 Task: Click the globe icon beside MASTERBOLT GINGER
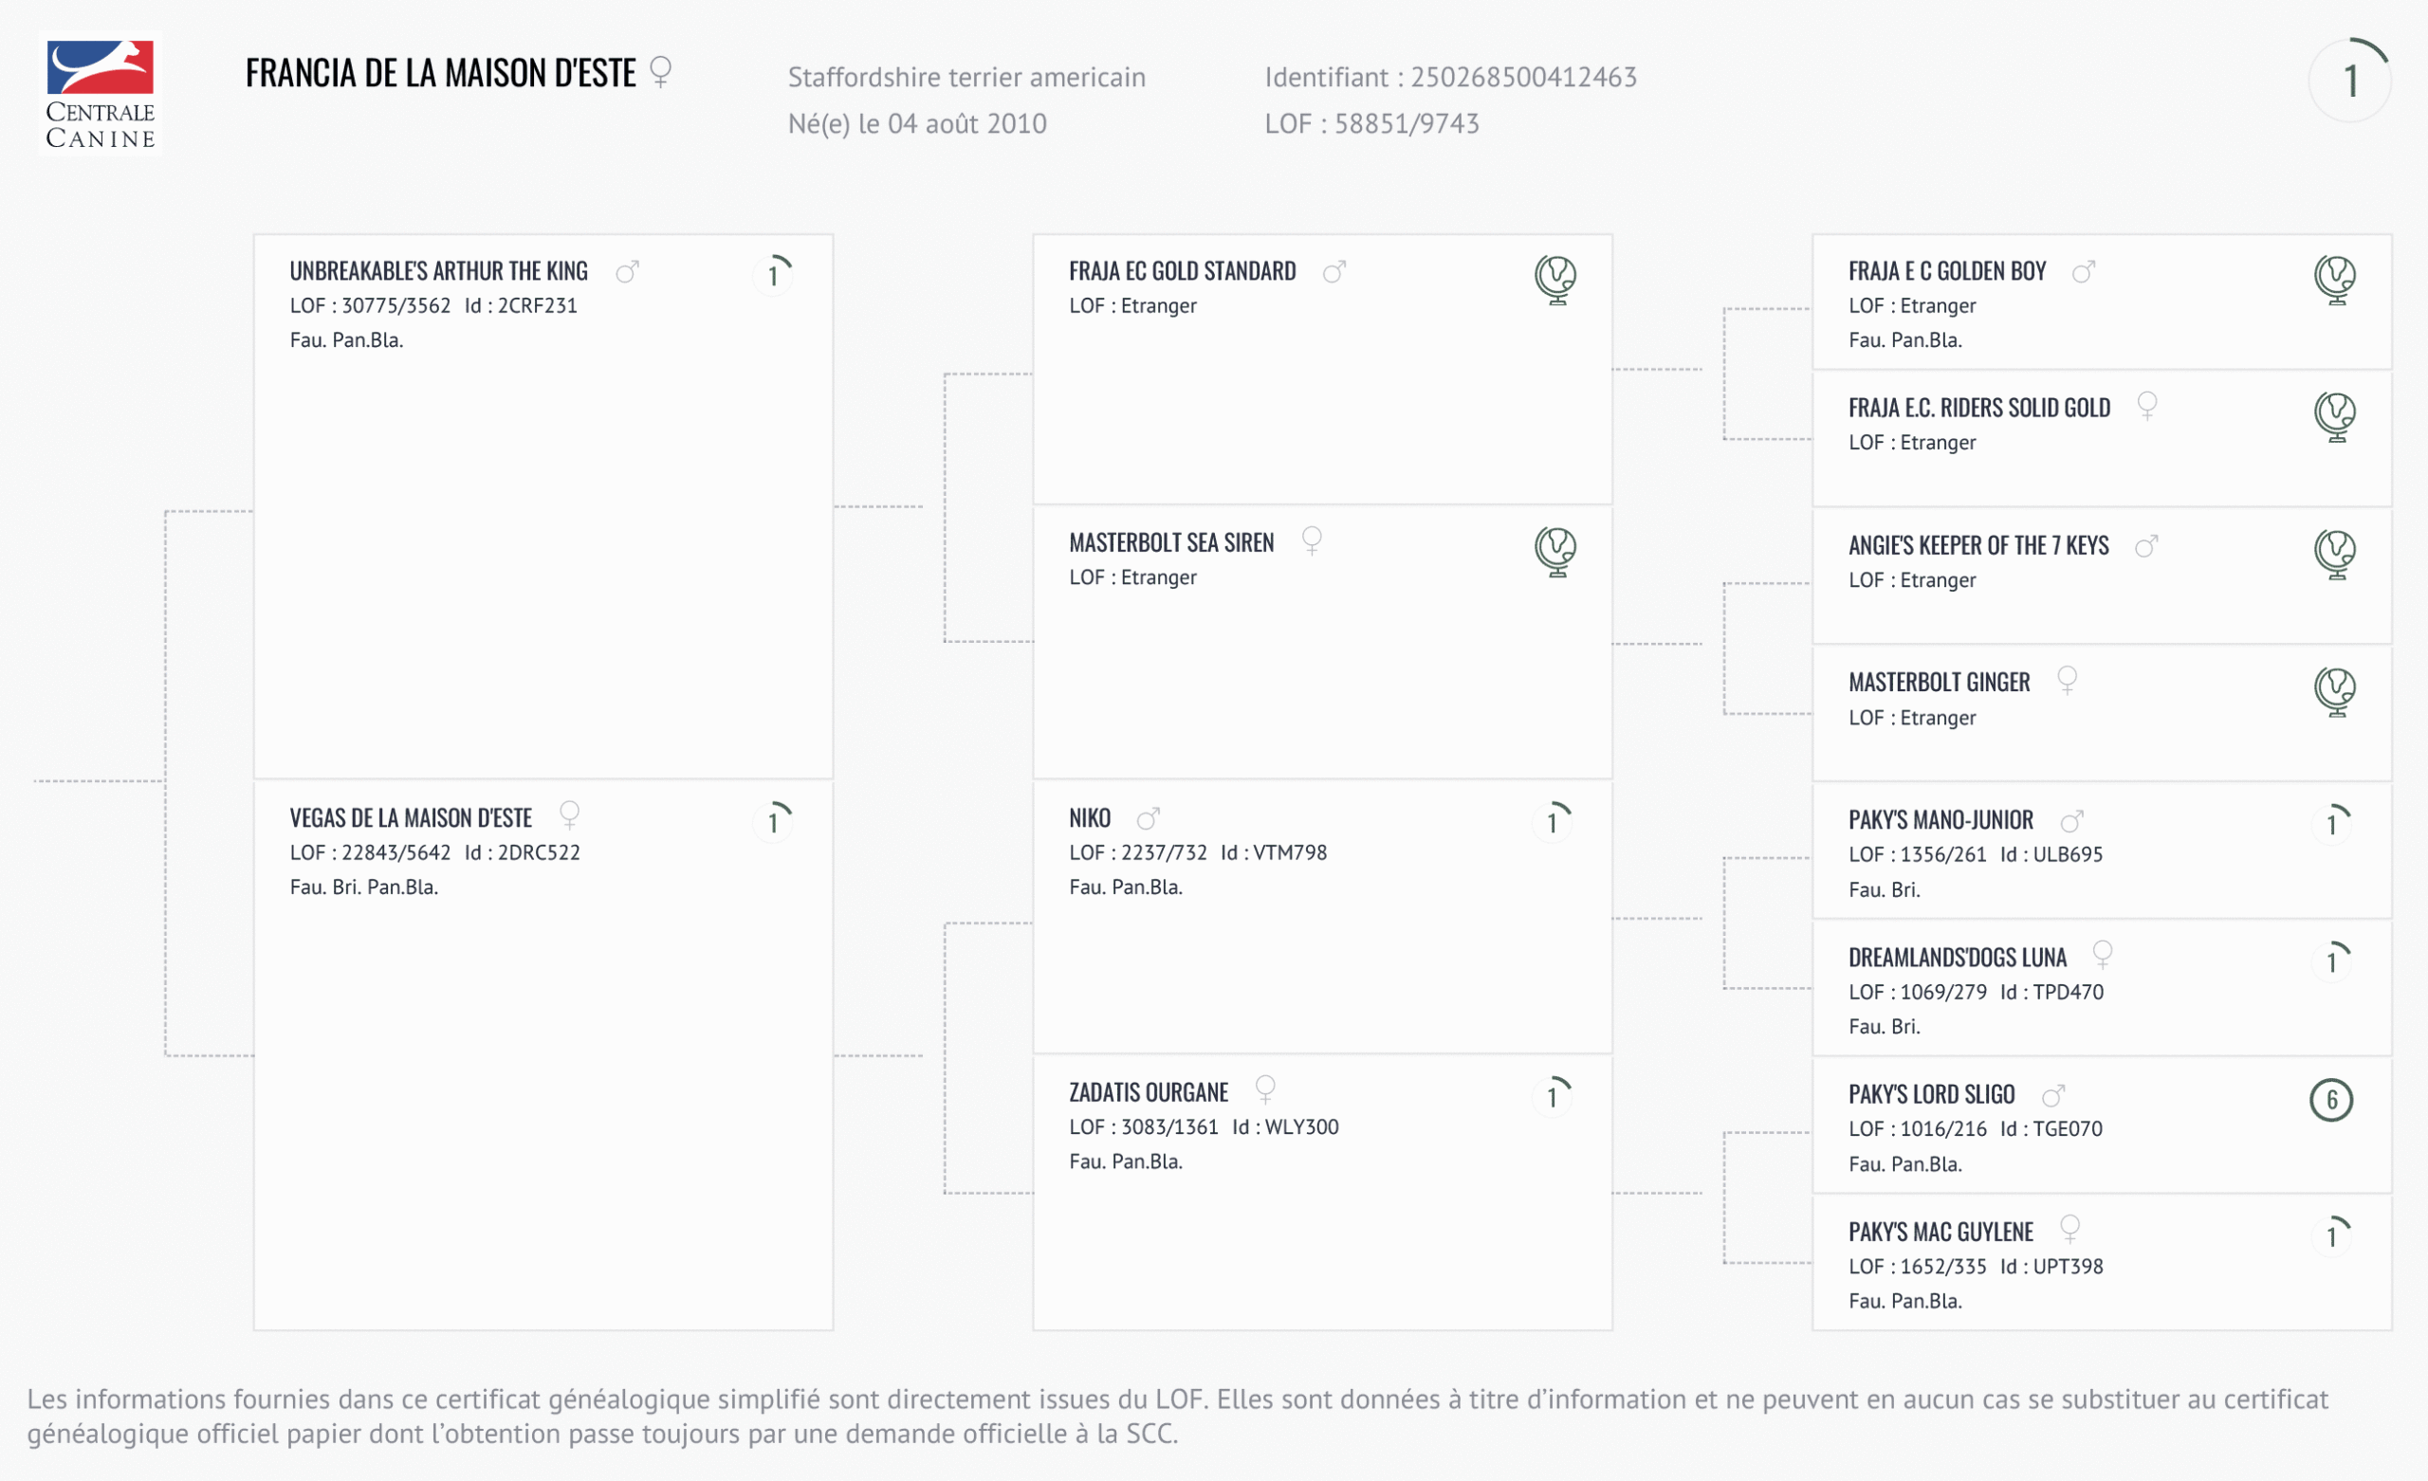click(2334, 691)
